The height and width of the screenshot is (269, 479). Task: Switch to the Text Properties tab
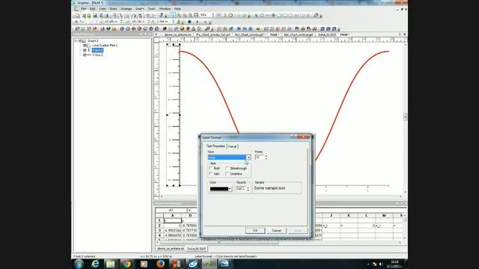click(216, 146)
